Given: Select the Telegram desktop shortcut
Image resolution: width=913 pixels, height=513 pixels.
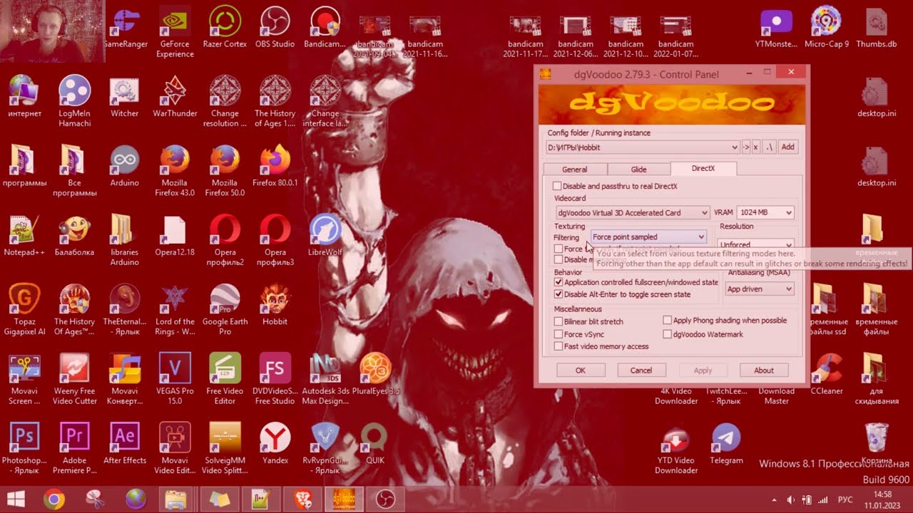Looking at the screenshot, I should tap(726, 443).
